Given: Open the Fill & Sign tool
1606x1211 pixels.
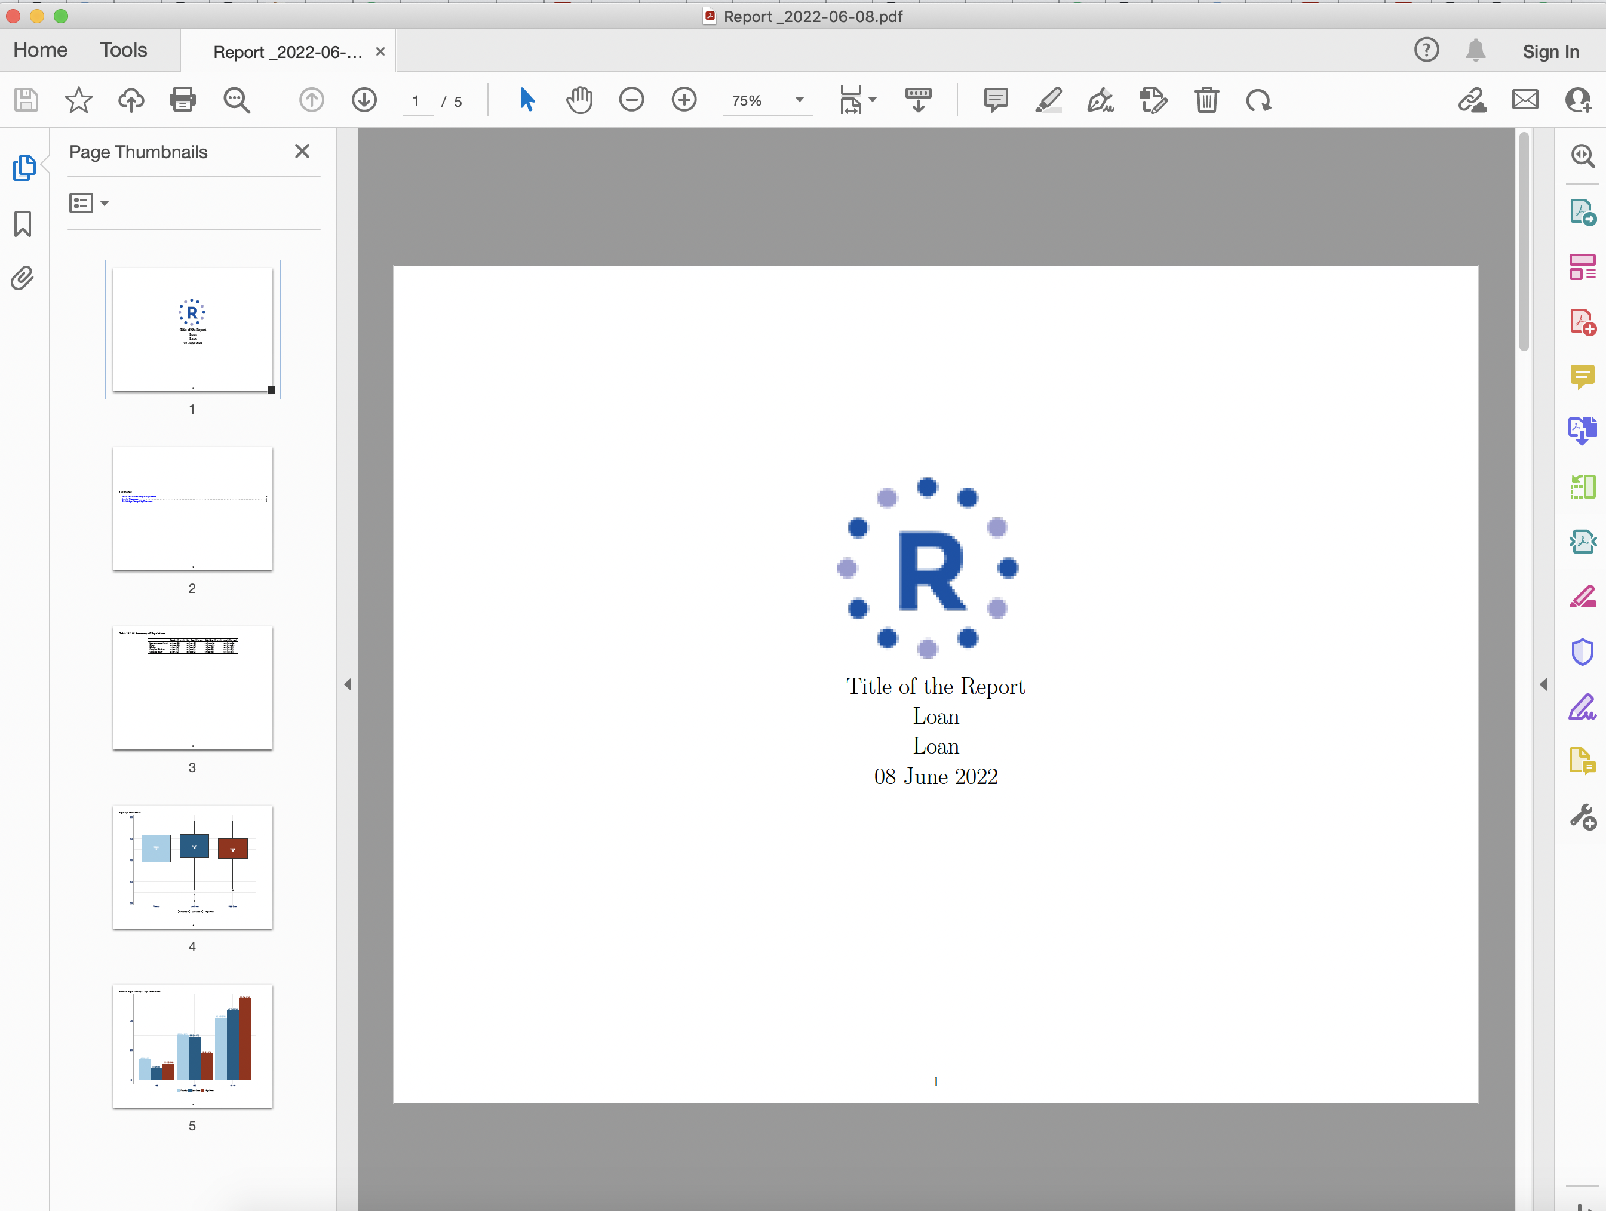Looking at the screenshot, I should 1583,706.
